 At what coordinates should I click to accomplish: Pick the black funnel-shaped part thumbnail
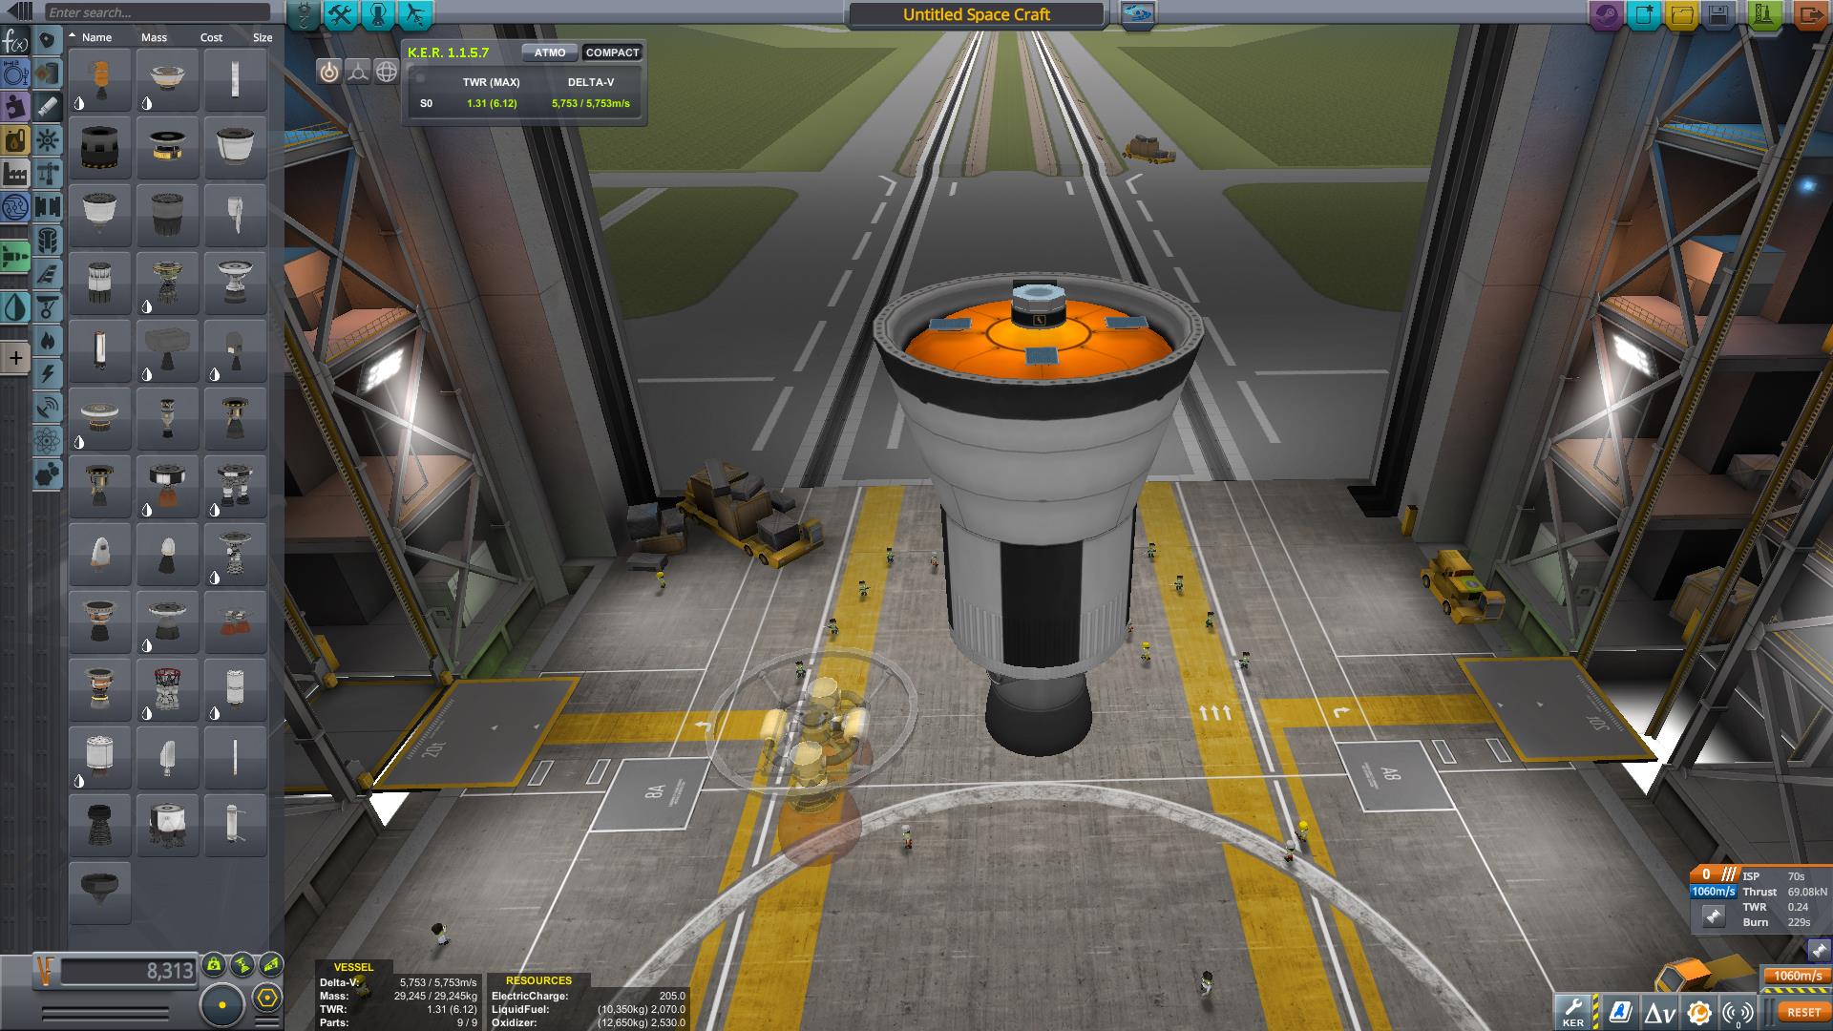coord(100,893)
